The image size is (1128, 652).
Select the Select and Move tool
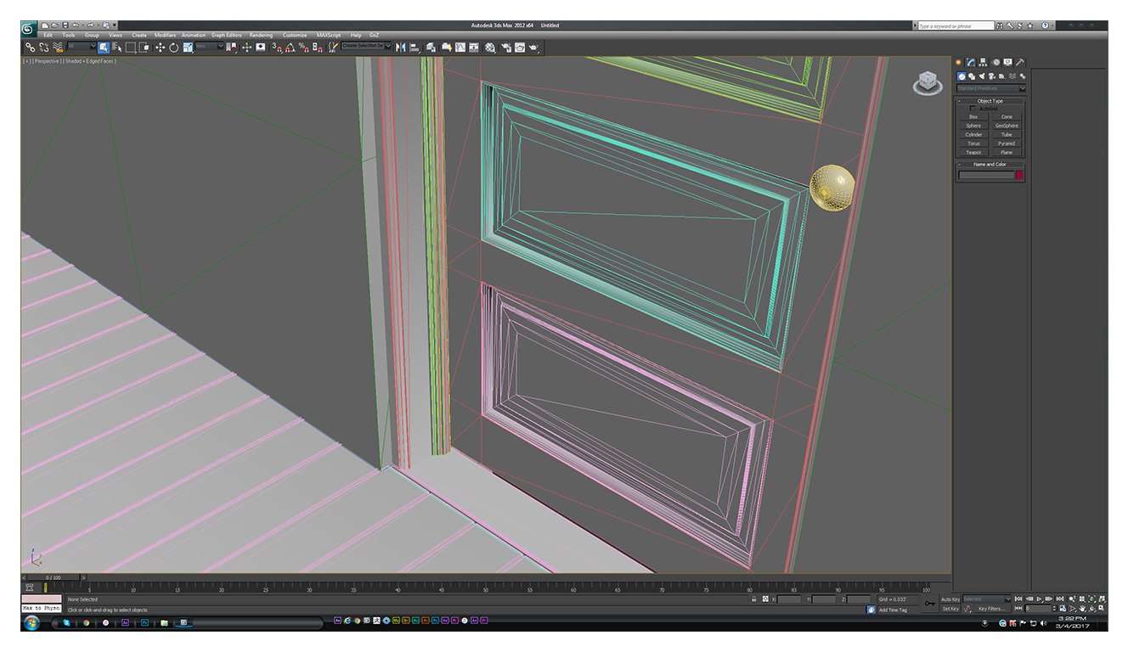tap(161, 48)
